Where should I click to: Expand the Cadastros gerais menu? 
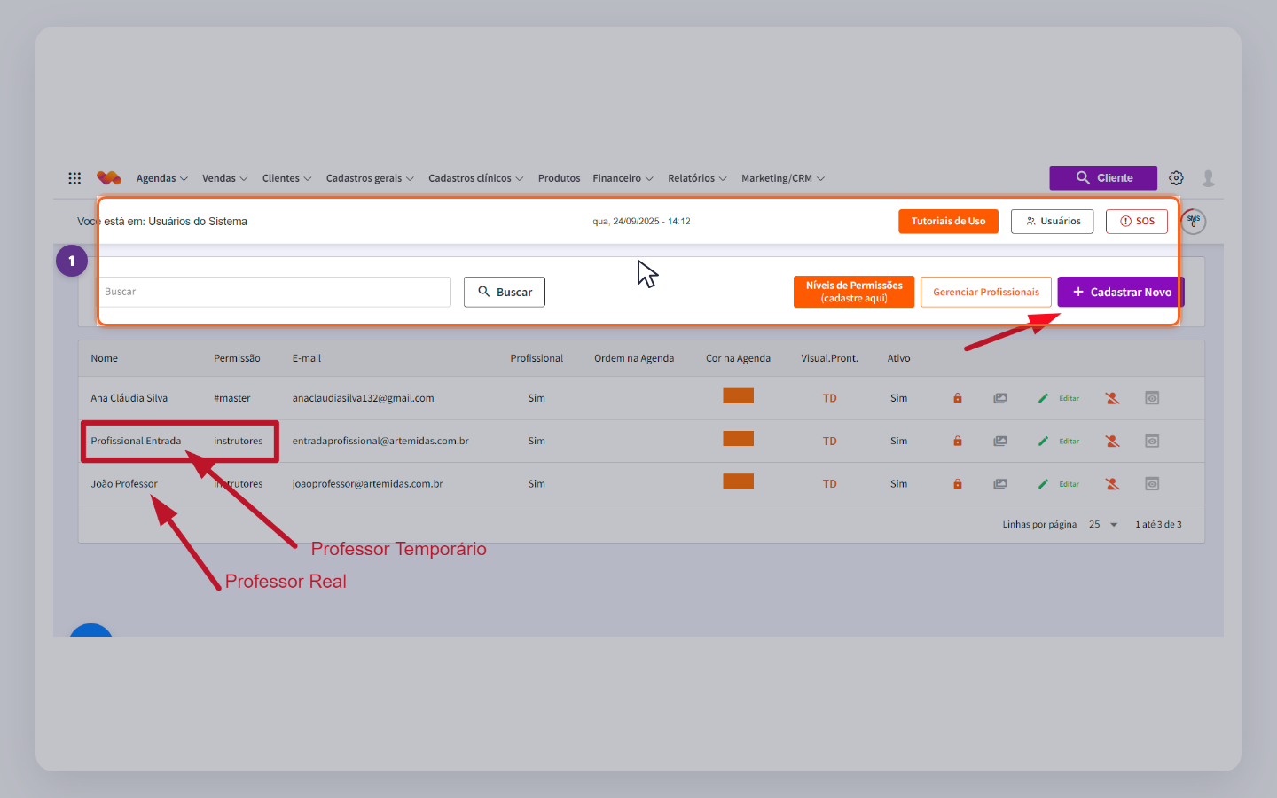coord(370,178)
